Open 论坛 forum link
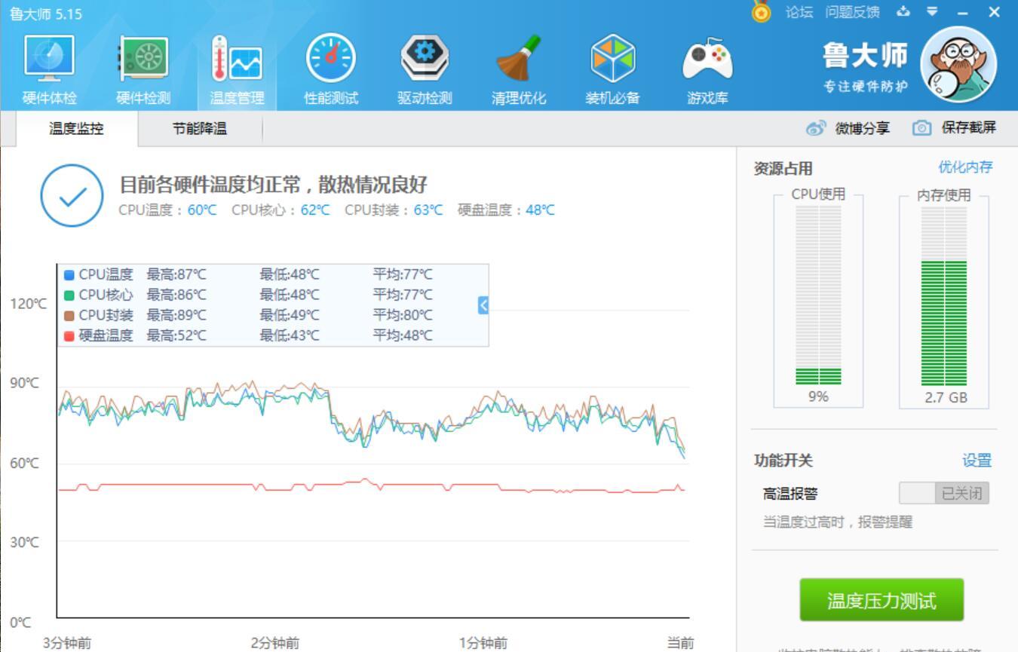 coord(799,12)
